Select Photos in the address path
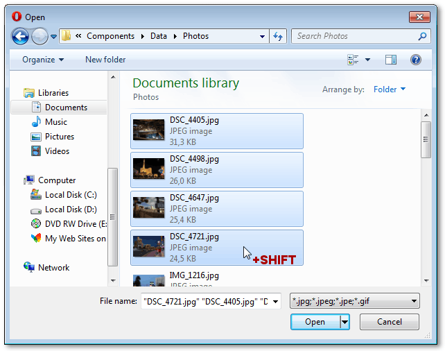Screen dimensions: 445x351 195,36
